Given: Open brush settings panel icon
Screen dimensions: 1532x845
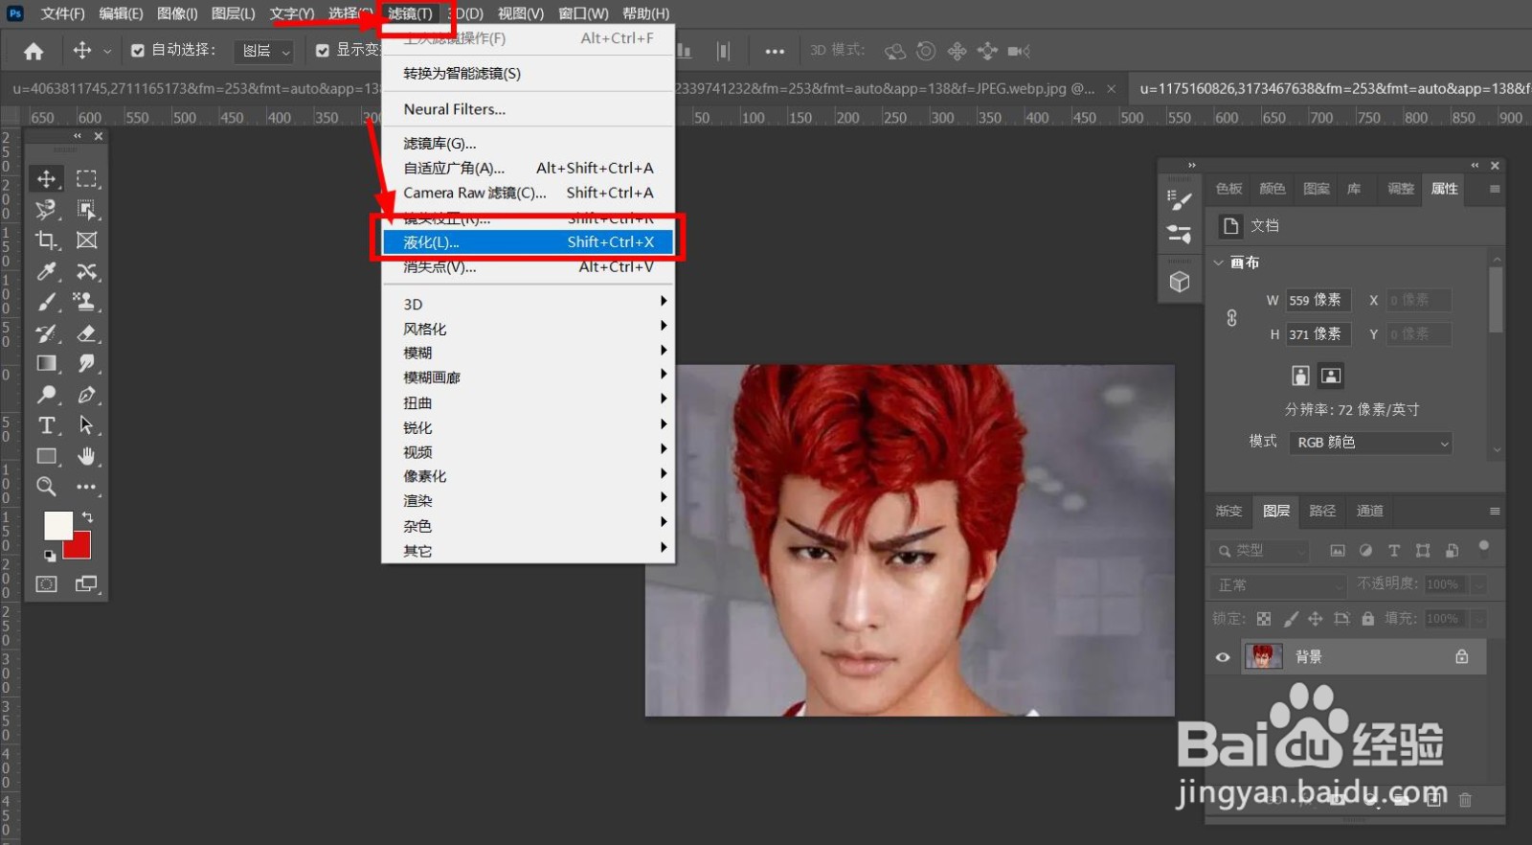Looking at the screenshot, I should coord(1180,199).
